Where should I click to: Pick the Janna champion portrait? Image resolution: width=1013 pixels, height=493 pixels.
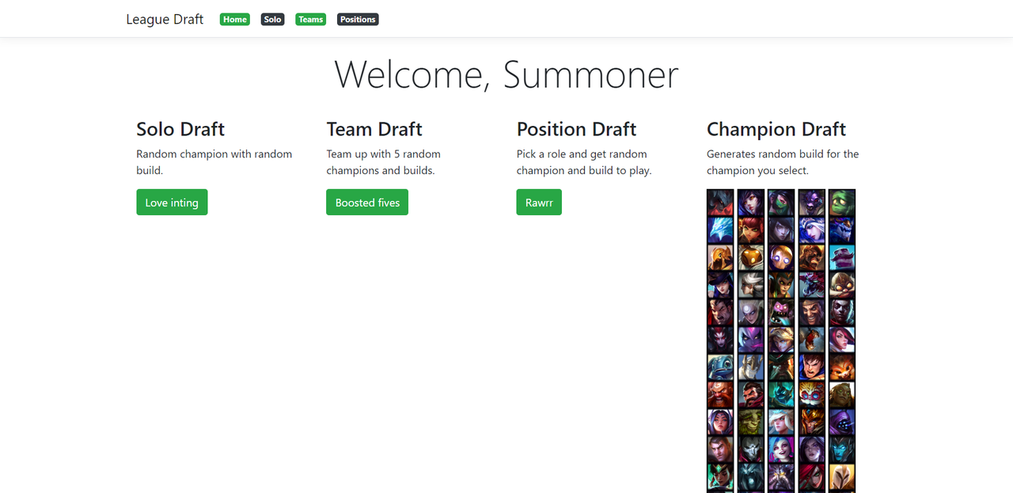point(781,421)
